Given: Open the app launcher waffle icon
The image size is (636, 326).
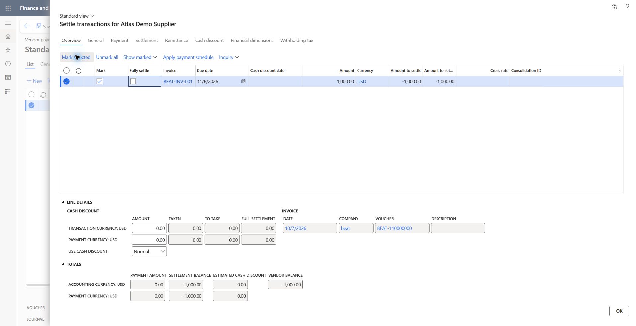Looking at the screenshot, I should (x=8, y=8).
